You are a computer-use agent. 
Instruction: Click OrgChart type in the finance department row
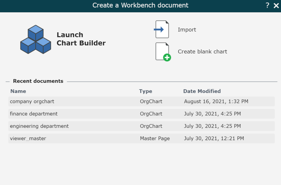(151, 114)
